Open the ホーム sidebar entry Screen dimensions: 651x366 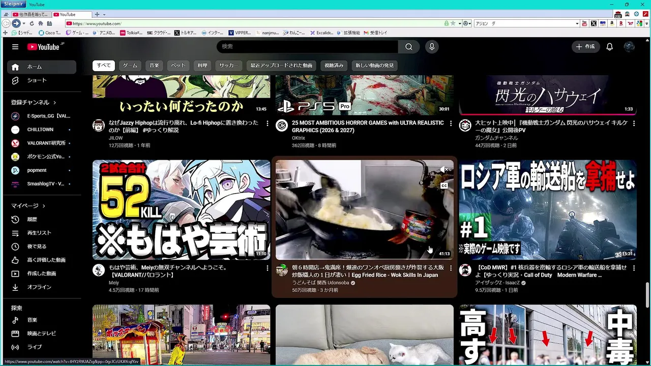point(42,67)
